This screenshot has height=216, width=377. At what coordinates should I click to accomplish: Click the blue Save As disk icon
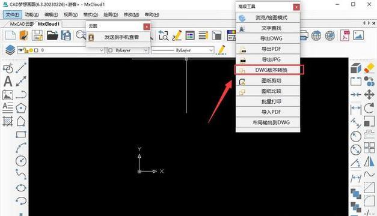(66, 35)
